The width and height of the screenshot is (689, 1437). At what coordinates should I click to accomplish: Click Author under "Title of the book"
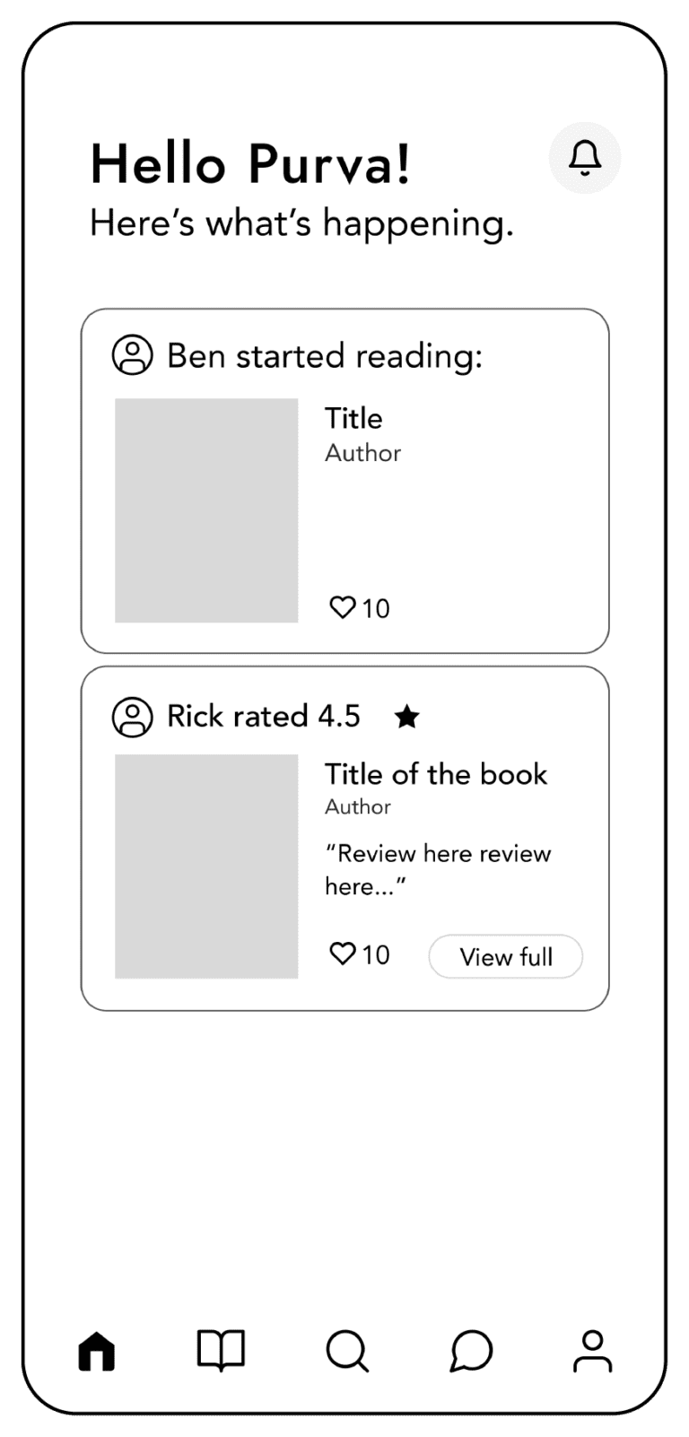tap(358, 807)
